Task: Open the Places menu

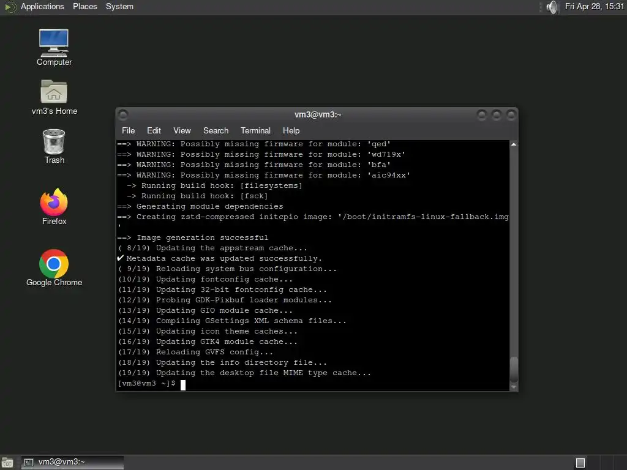Action: coord(84,7)
